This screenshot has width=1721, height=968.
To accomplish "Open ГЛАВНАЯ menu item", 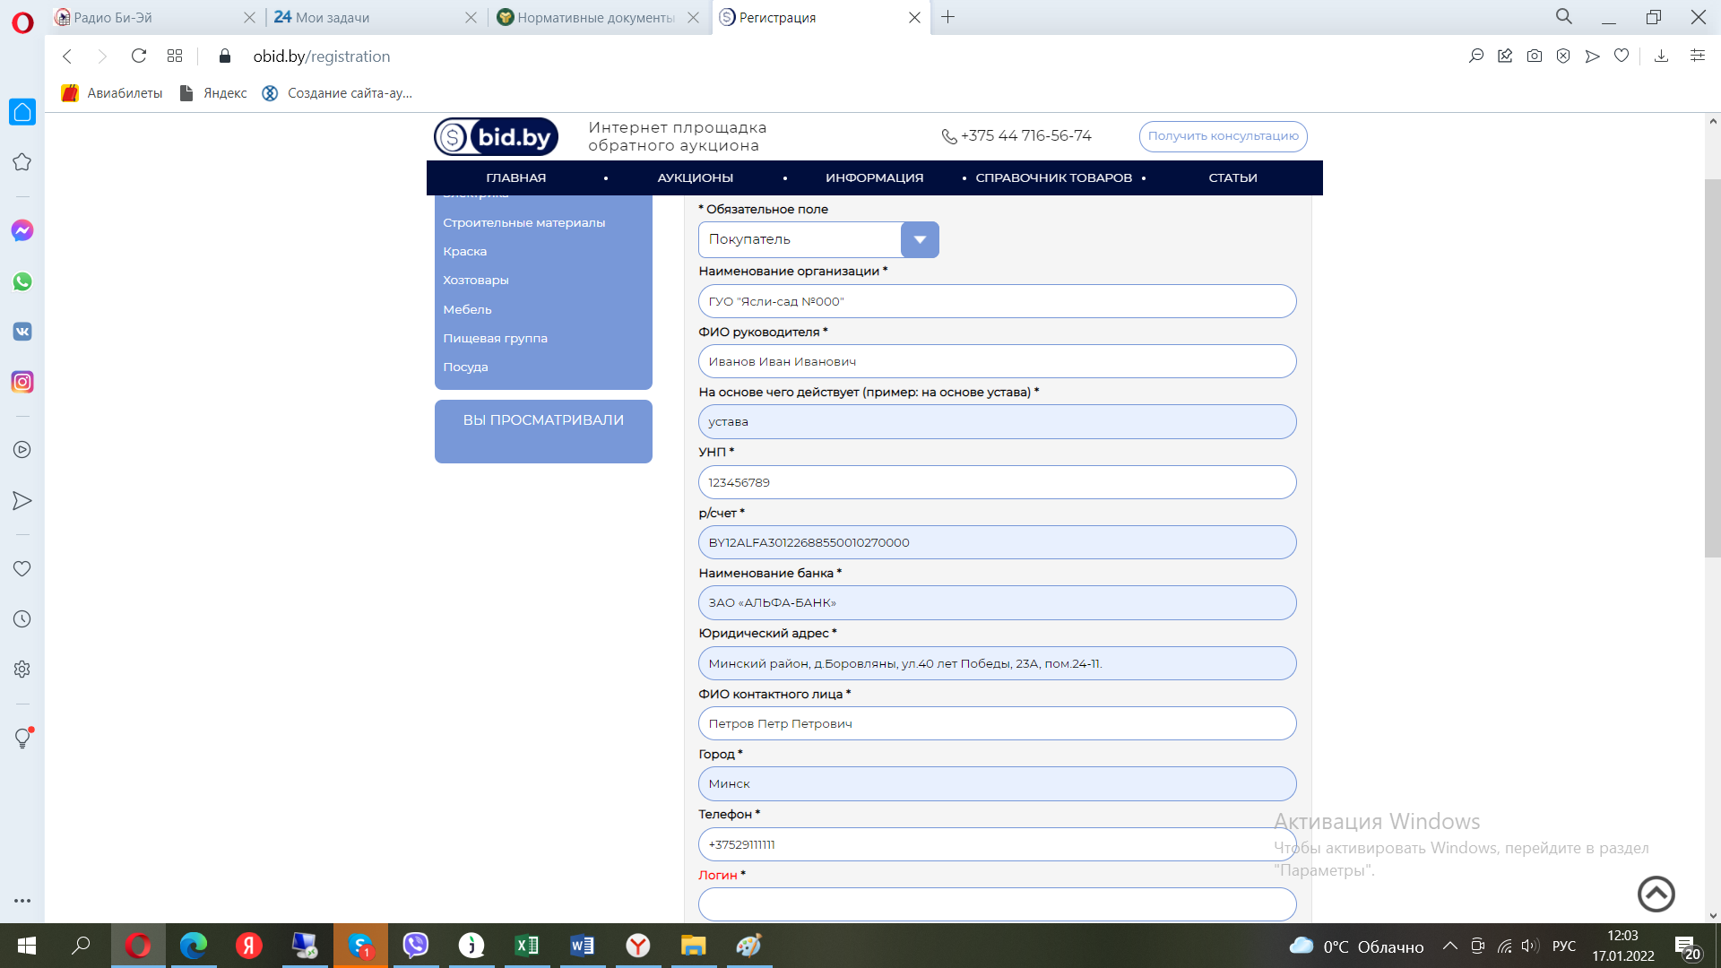I will coord(515,177).
